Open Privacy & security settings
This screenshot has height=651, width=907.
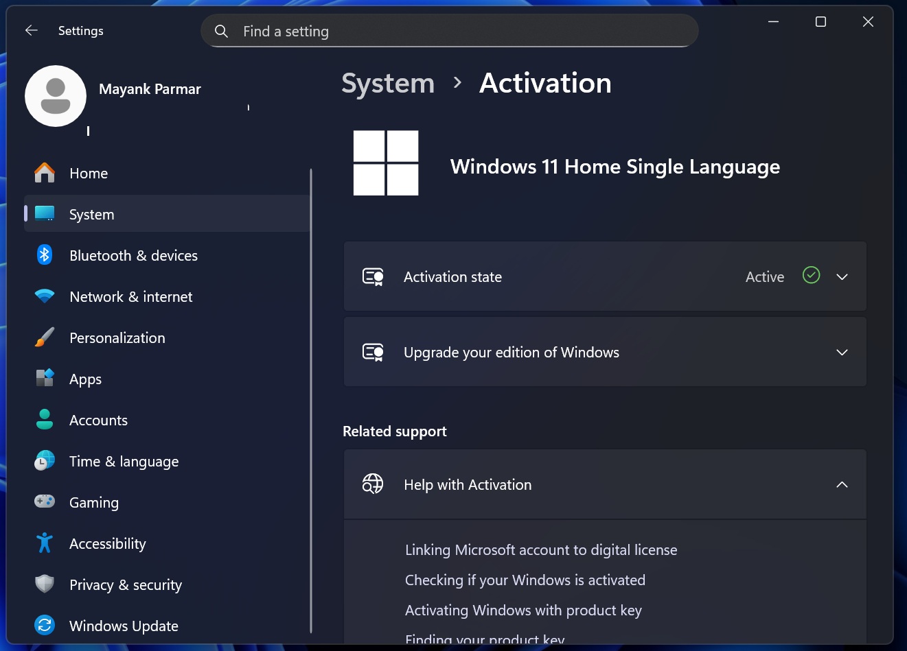[125, 584]
